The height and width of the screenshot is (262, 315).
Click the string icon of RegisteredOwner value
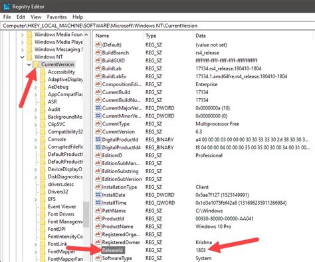(98, 242)
